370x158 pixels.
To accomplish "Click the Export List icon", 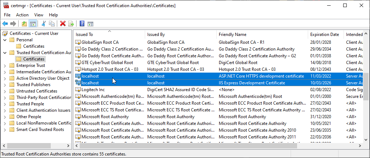I will [x=71, y=23].
